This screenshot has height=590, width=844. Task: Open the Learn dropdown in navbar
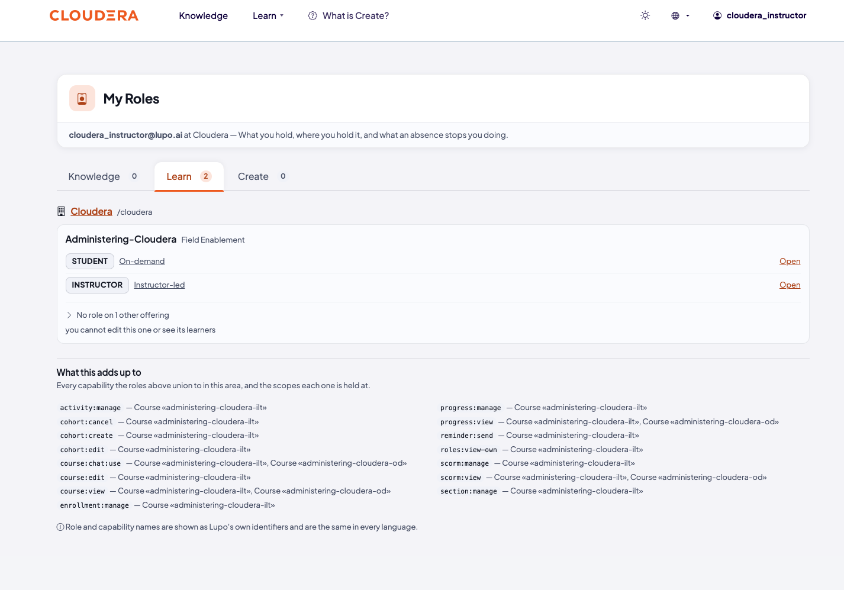pyautogui.click(x=268, y=16)
